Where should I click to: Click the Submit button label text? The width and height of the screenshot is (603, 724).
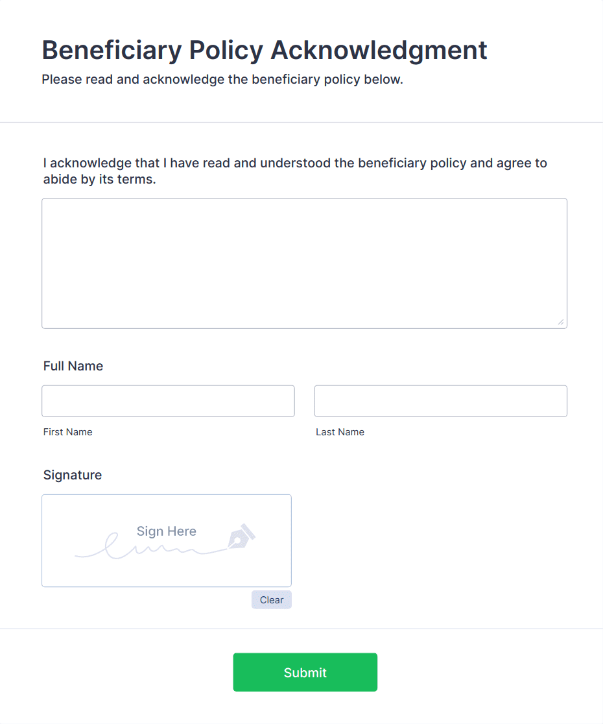coord(305,672)
